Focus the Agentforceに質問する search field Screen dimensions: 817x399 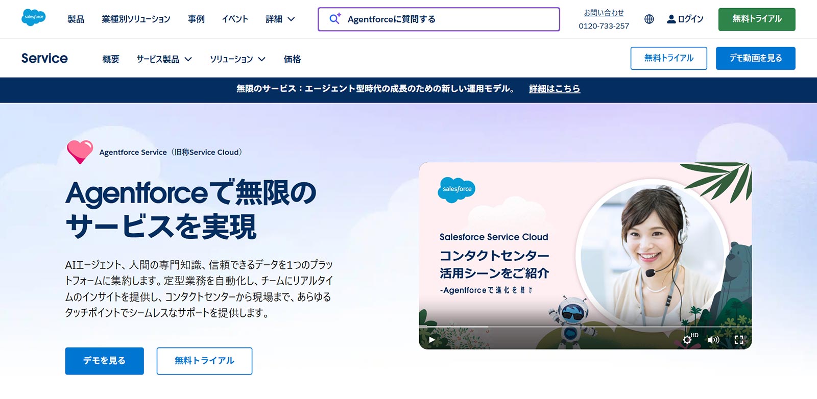click(439, 19)
